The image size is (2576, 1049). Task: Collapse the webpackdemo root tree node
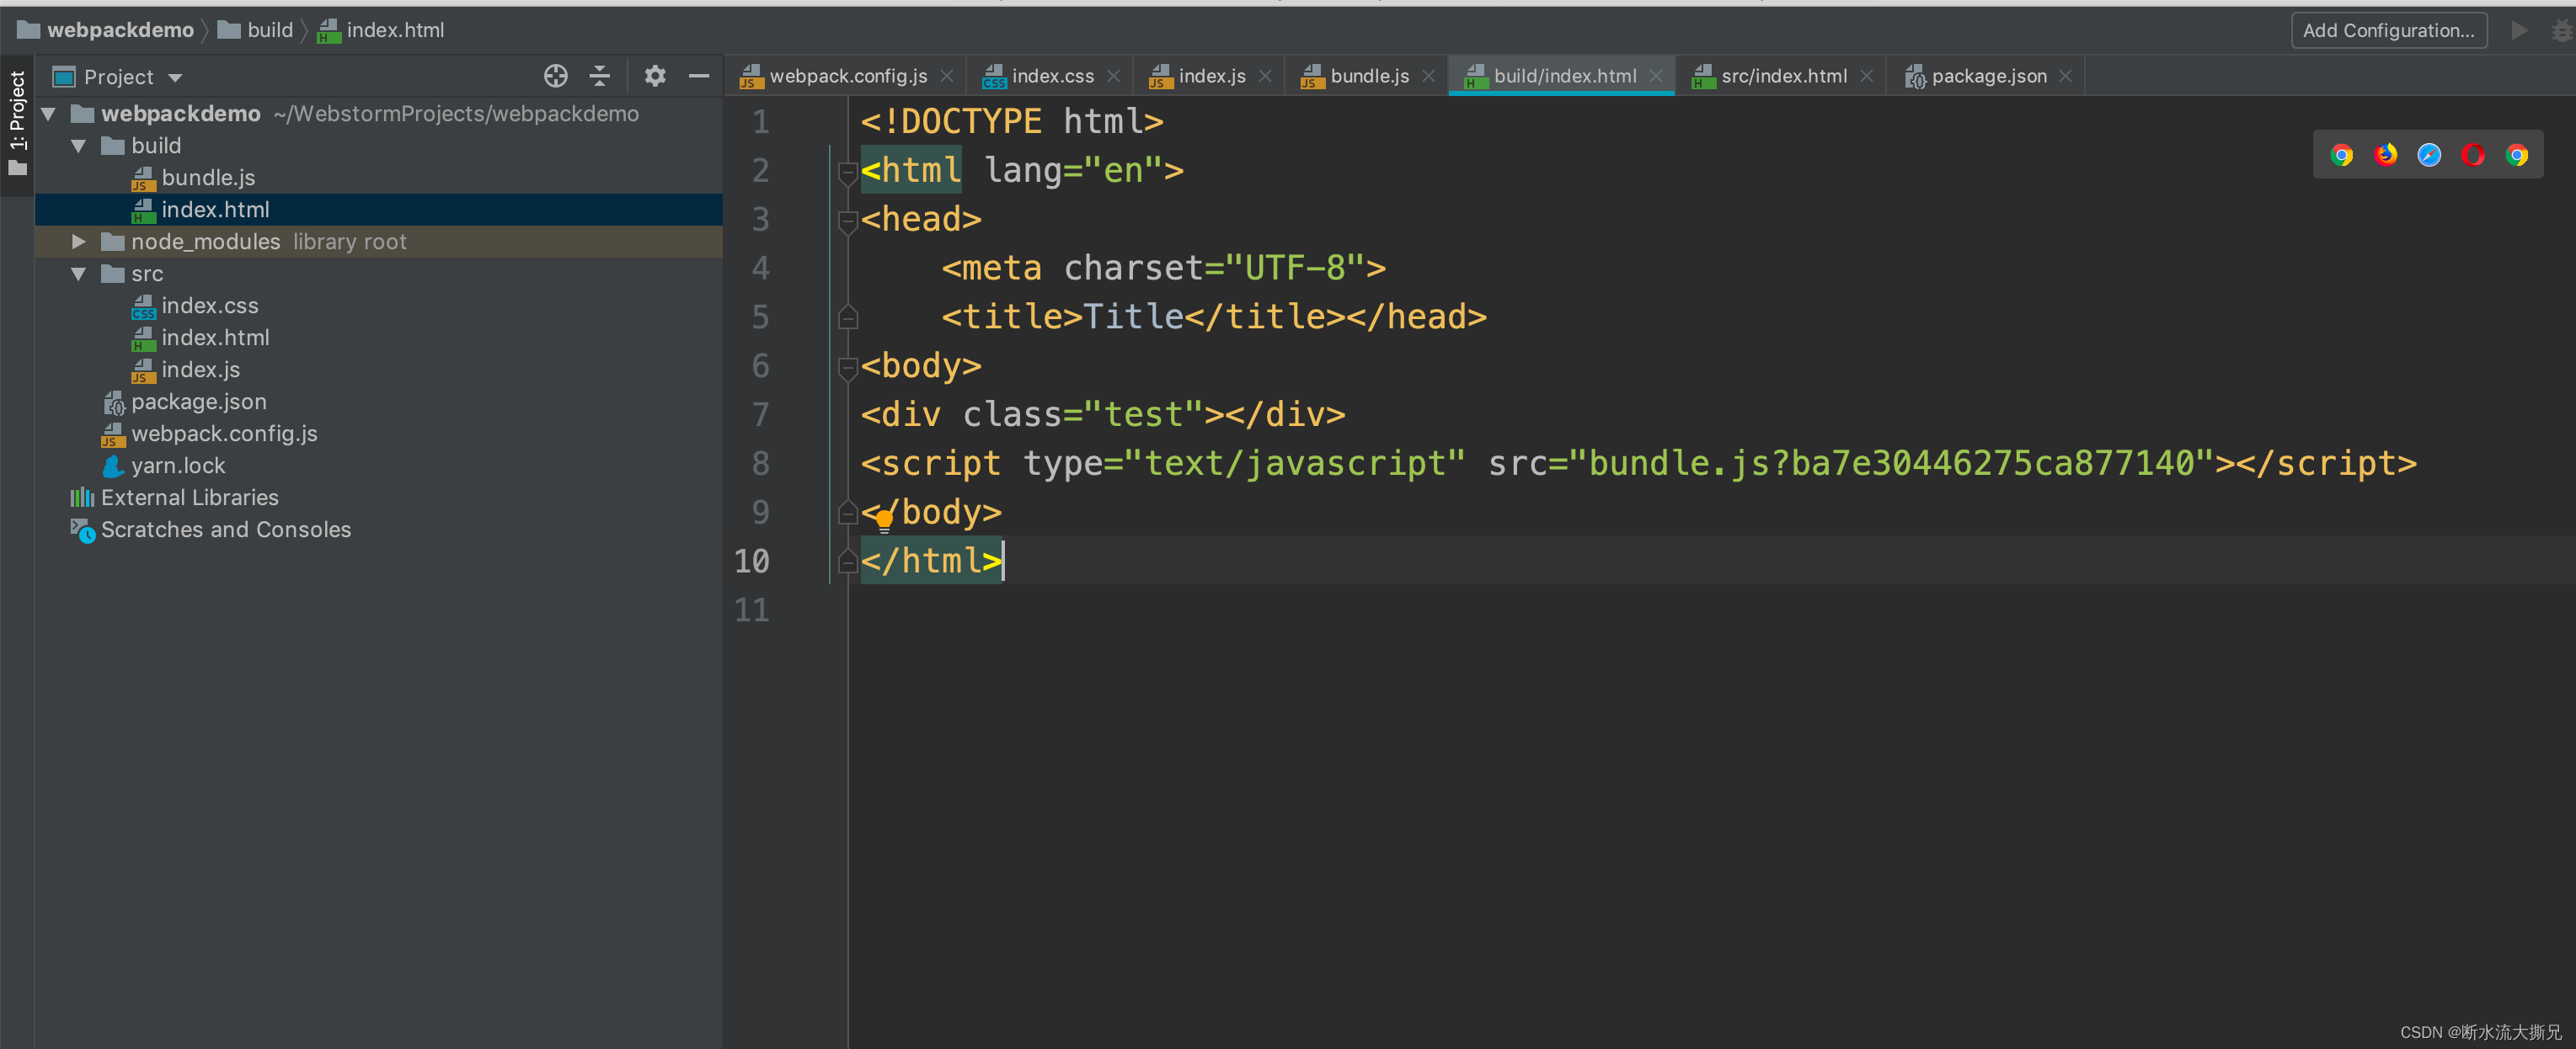pyautogui.click(x=48, y=114)
